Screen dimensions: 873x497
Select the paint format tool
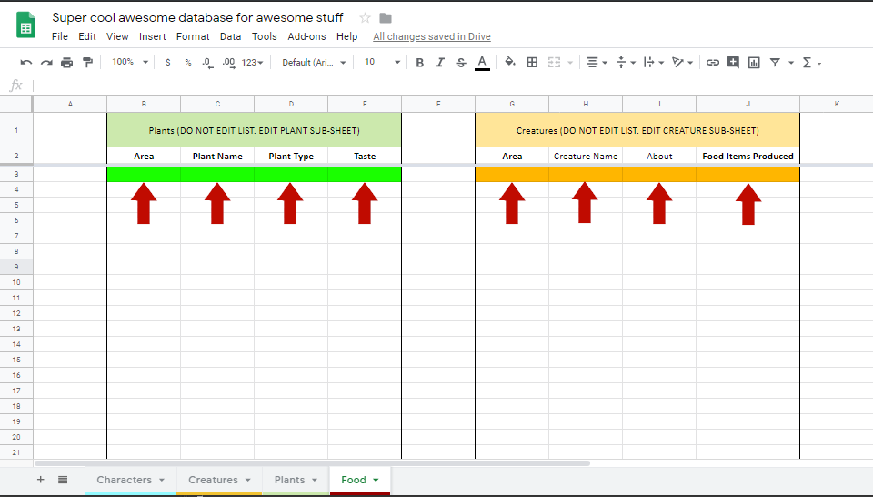(87, 63)
